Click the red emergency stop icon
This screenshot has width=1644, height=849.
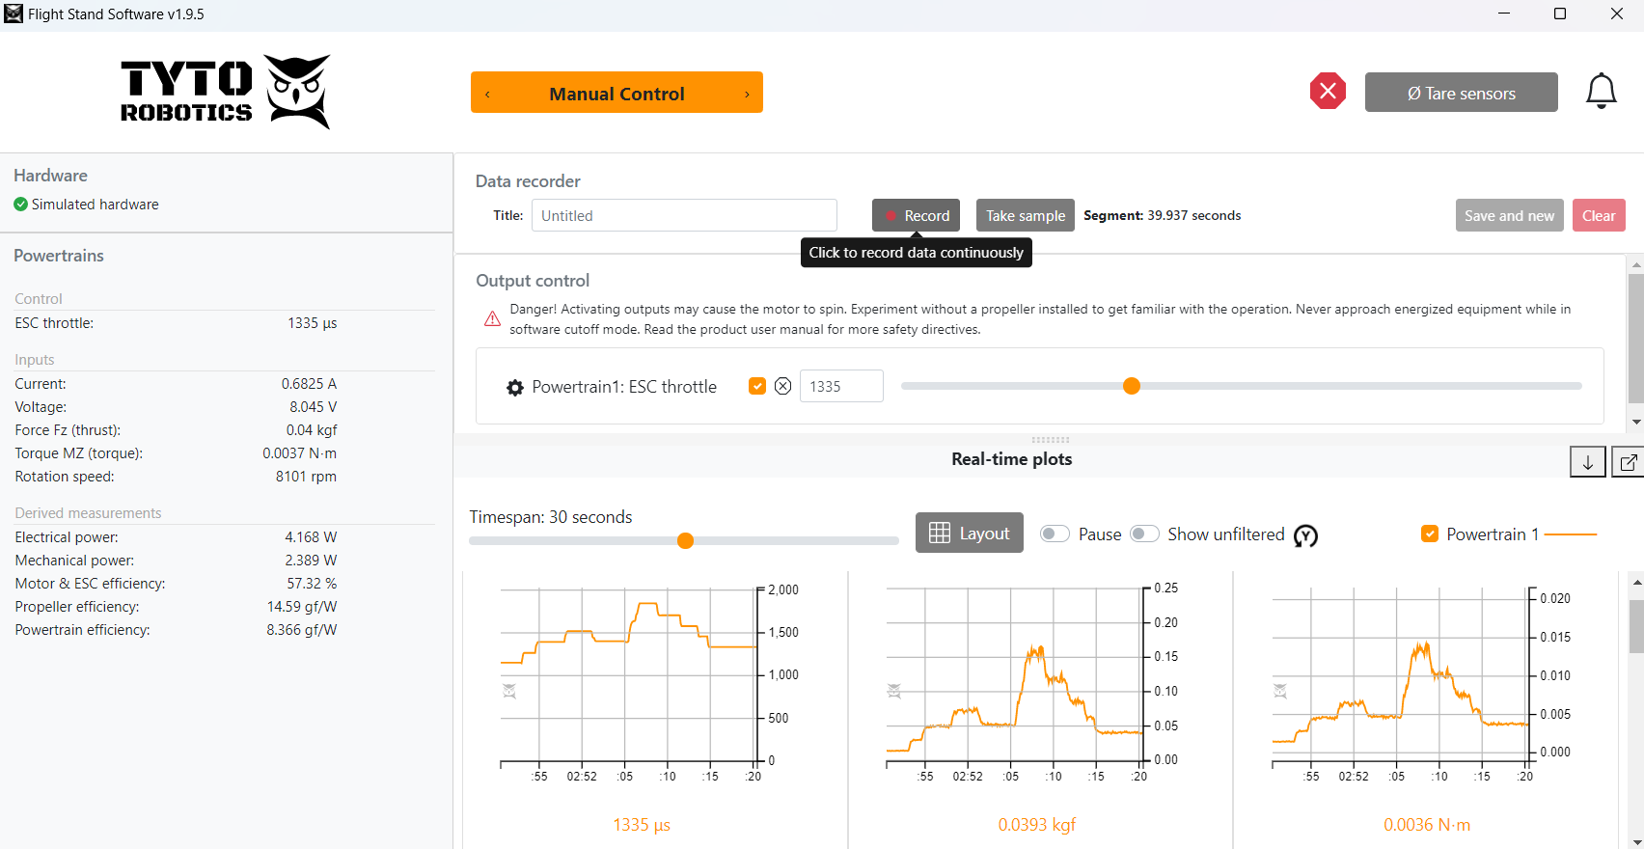[1328, 91]
